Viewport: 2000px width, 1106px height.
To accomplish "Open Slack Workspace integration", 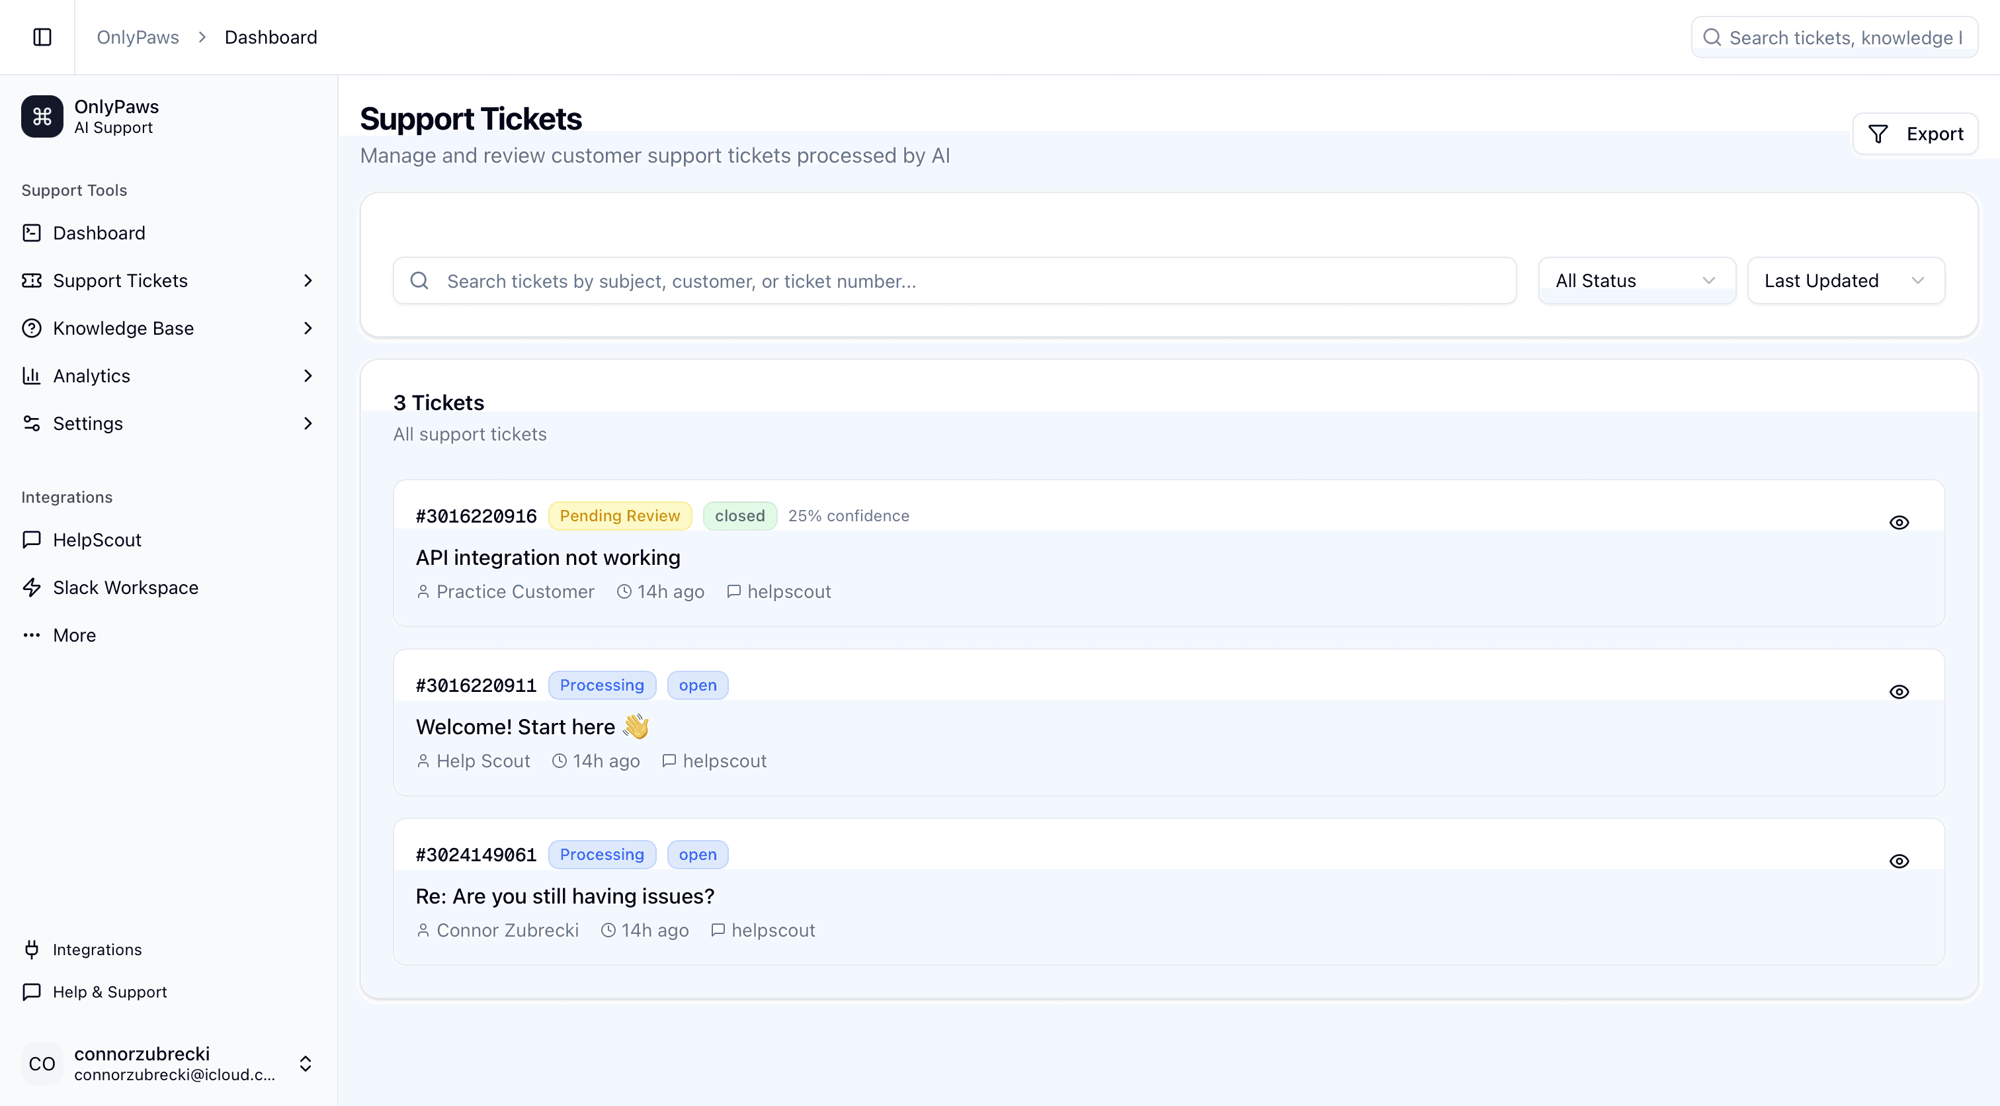I will pyautogui.click(x=124, y=587).
